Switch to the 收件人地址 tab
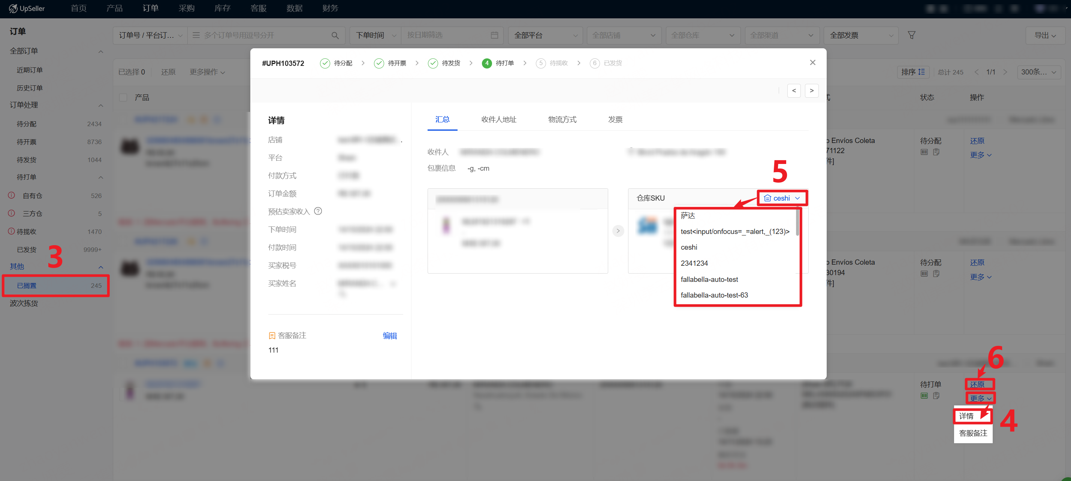1071x481 pixels. point(498,120)
